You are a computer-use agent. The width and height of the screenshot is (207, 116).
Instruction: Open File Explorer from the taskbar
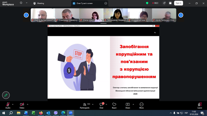[x=18, y=113]
